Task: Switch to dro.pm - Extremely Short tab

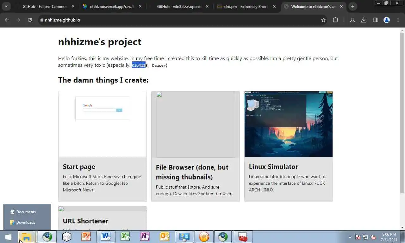Action: tap(246, 6)
